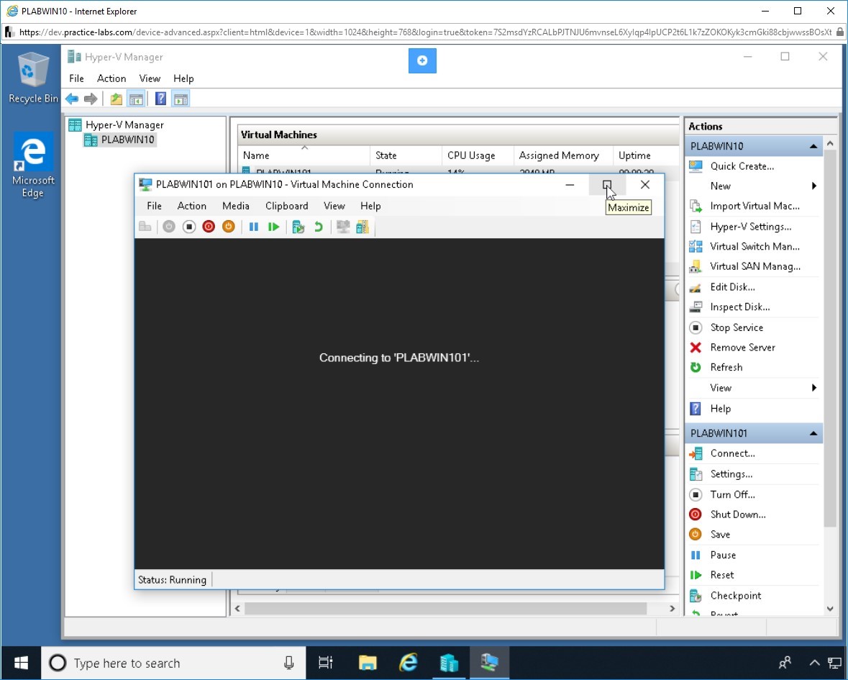
Task: Click the Up One Level folder icon
Action: point(117,99)
